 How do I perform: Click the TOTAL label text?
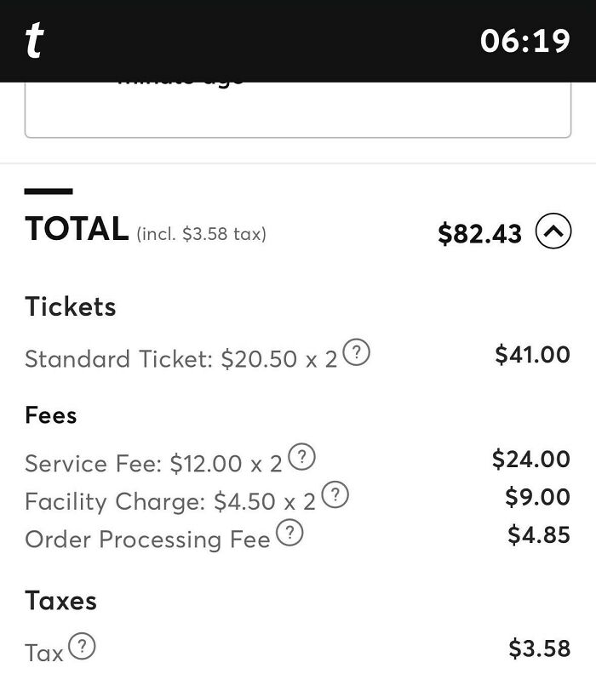coord(76,230)
